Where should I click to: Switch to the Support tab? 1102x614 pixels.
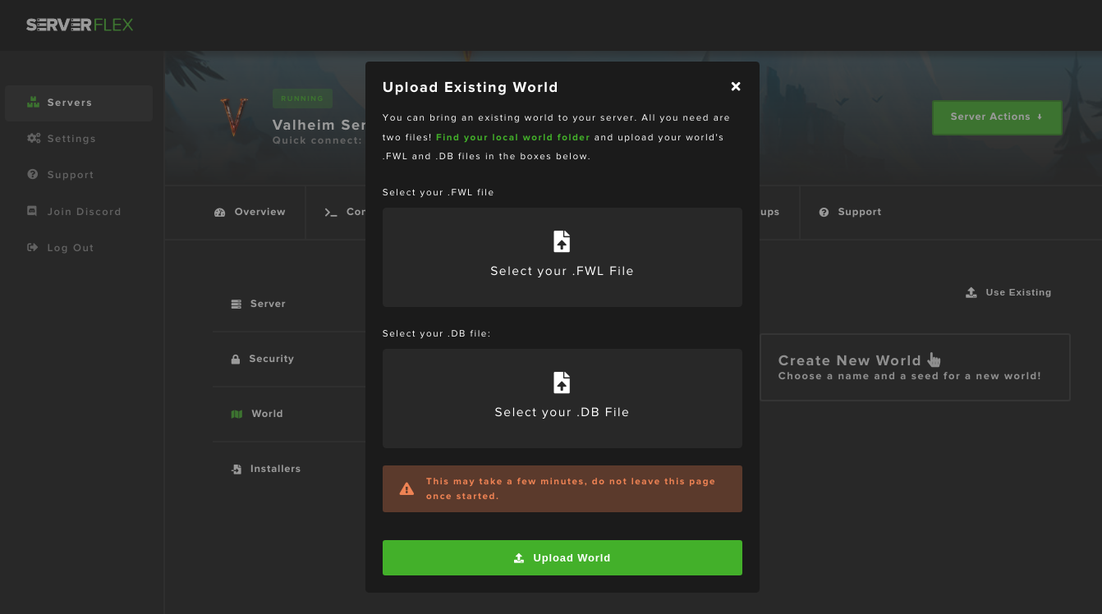[x=850, y=212]
